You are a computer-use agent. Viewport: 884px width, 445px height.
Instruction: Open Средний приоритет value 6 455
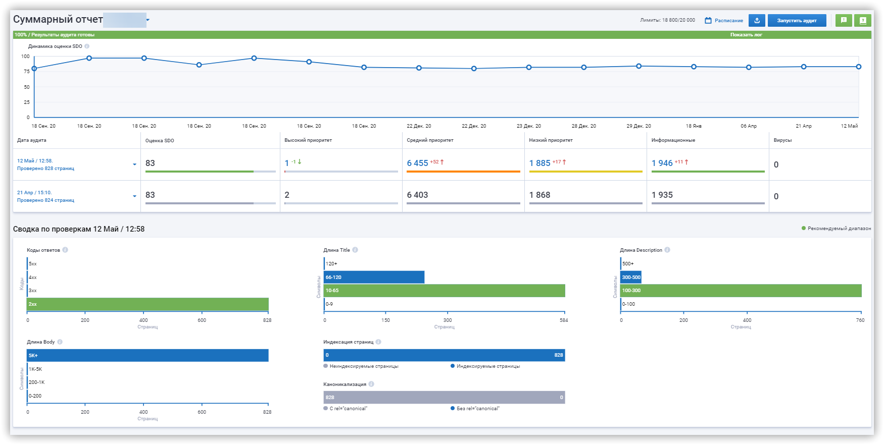(417, 163)
